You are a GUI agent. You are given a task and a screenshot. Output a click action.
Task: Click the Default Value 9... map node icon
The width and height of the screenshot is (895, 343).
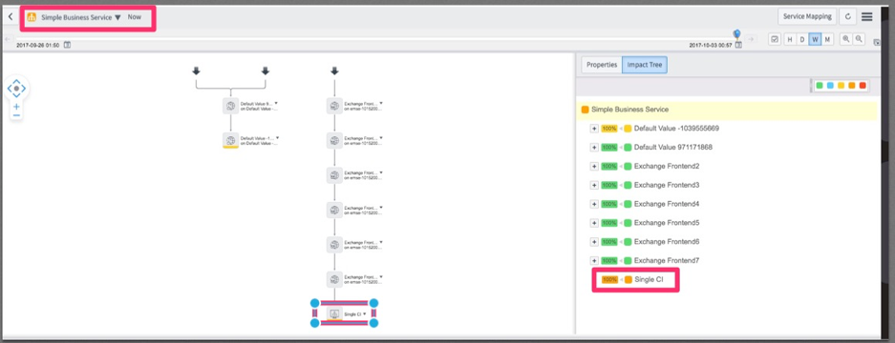230,106
